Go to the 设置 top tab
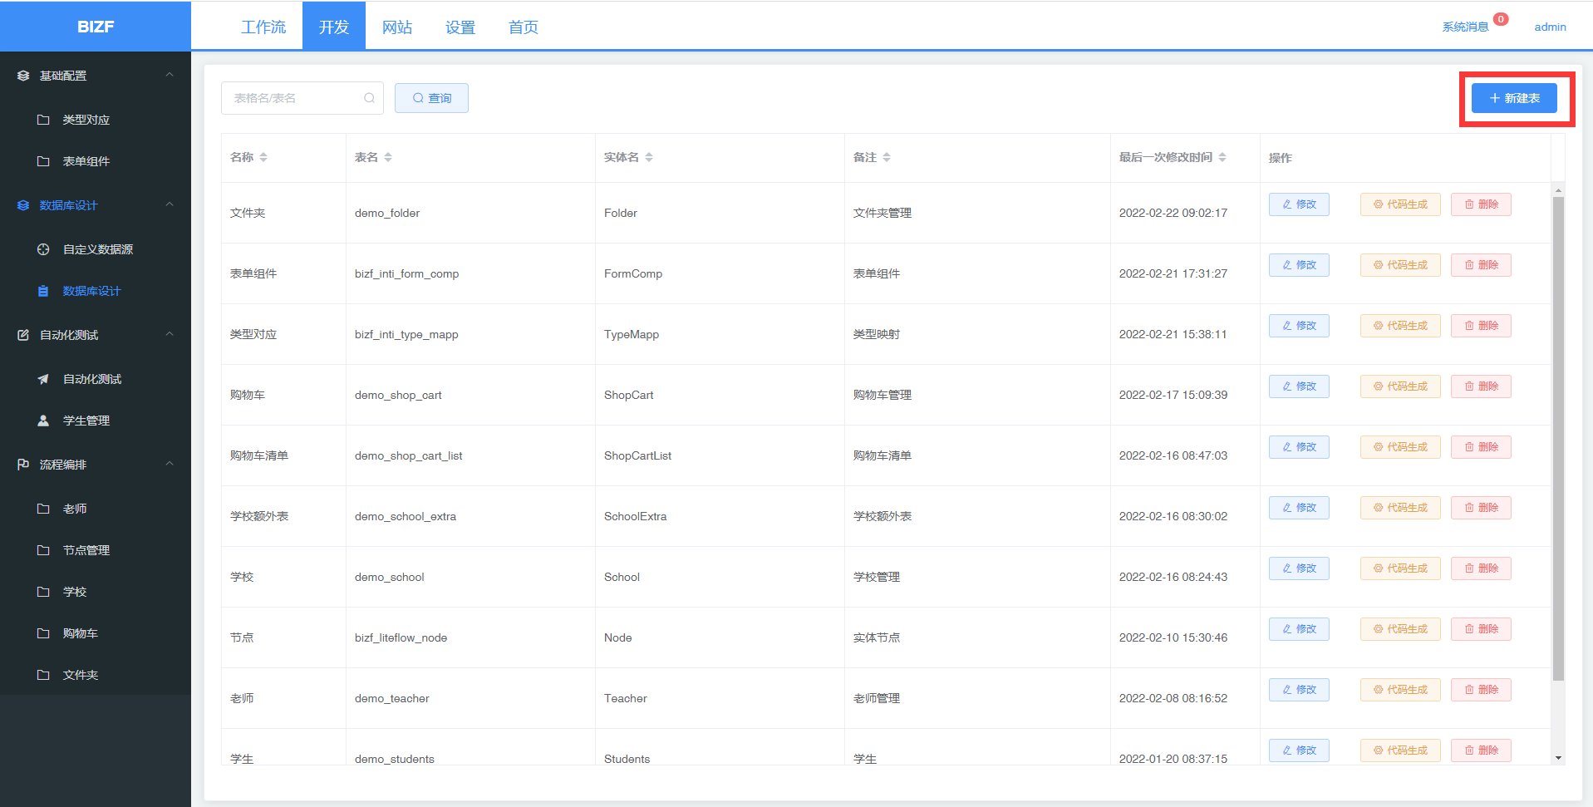1593x807 pixels. point(460,27)
